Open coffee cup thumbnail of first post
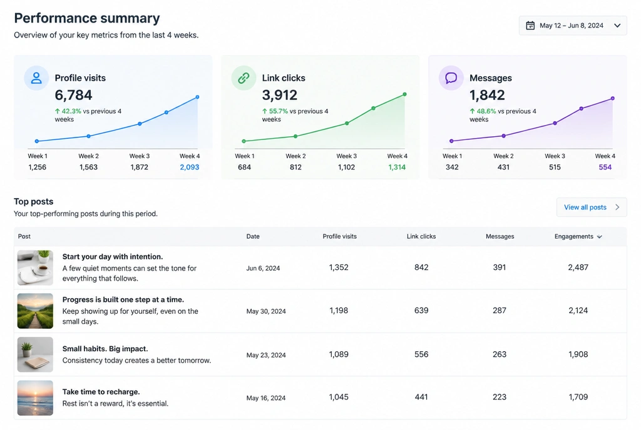Image resolution: width=641 pixels, height=430 pixels. point(35,267)
